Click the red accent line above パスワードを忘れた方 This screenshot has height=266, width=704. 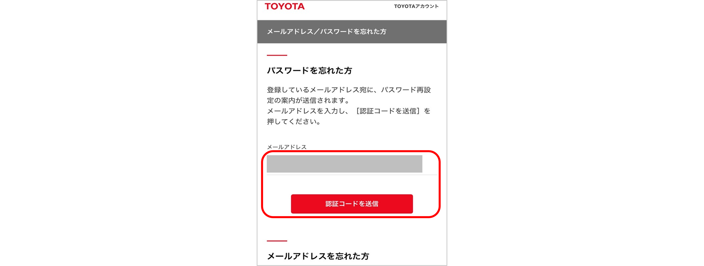277,55
